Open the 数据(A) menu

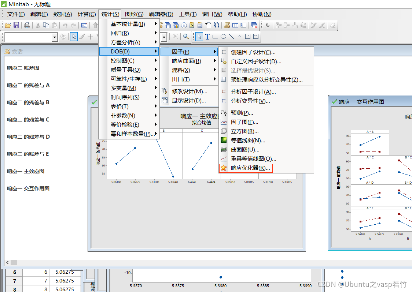click(63, 14)
